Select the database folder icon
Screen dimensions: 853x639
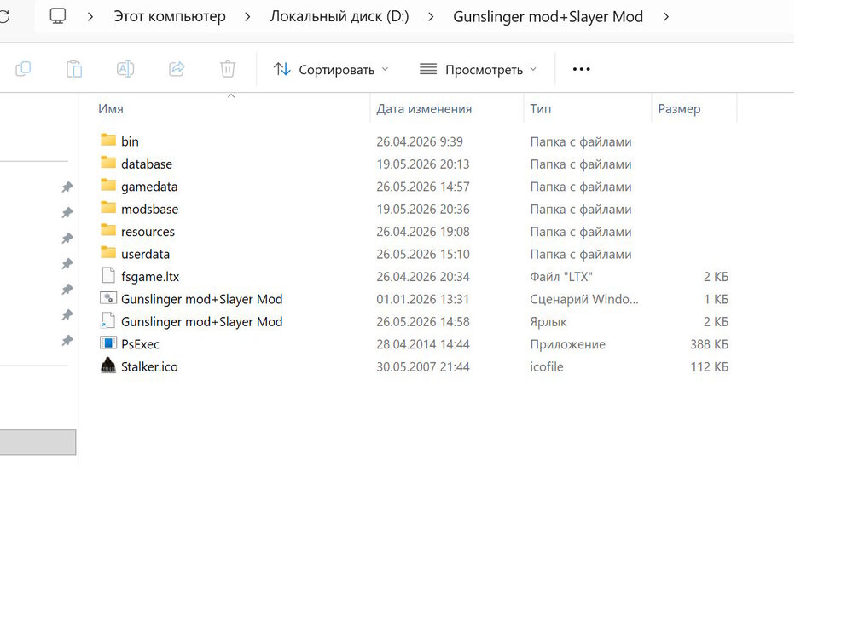click(x=108, y=163)
